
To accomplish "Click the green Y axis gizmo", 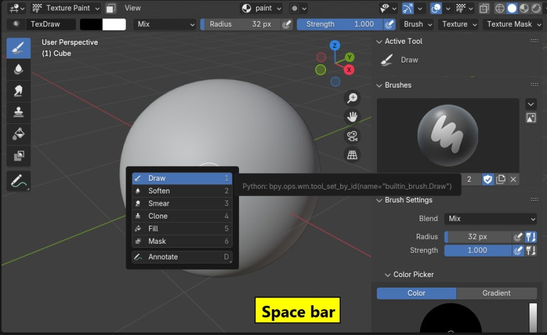I will [x=349, y=57].
